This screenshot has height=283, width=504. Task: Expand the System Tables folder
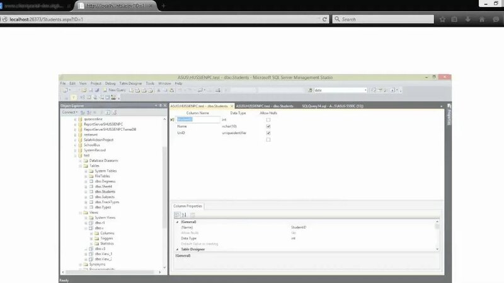[86, 171]
